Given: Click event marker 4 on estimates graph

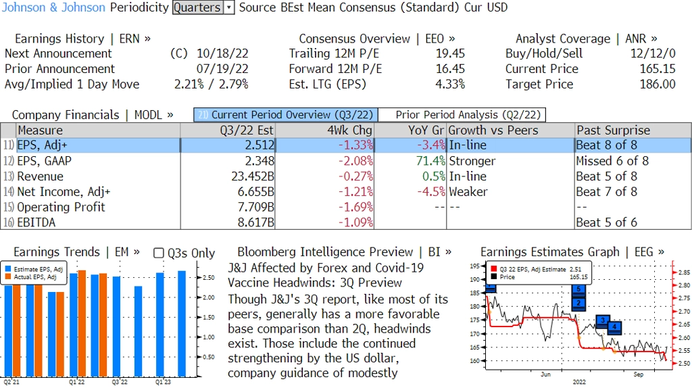Looking at the screenshot, I should pos(614,327).
